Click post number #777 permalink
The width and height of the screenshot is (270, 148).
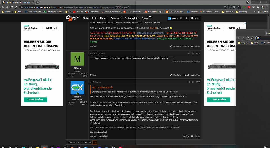198,82
